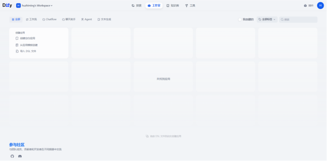Switch to the 工作室 (Studio) tab

point(154,5)
